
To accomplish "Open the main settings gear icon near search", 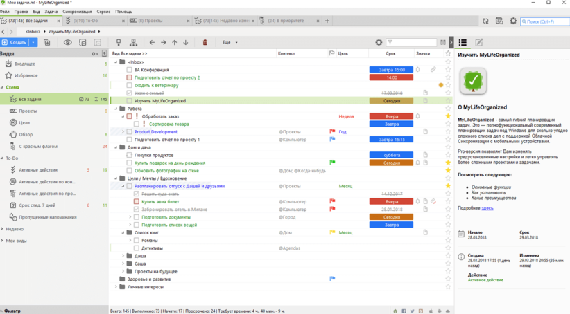I will click(513, 21).
